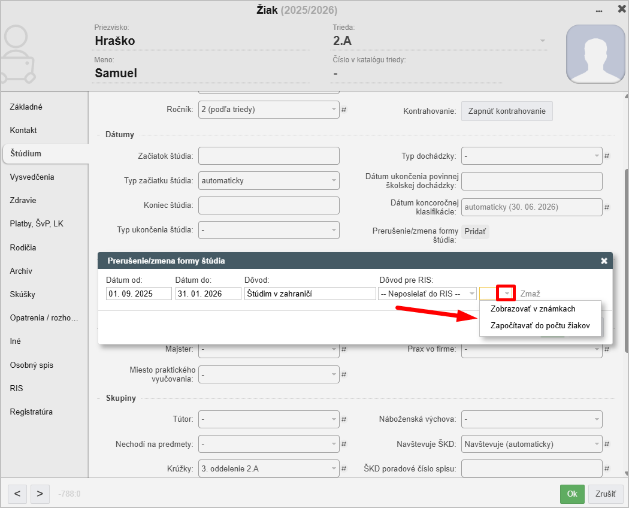Screen dimensions: 629x508
Task: Click the hash icon beside Typ dochádzky
Action: (x=606, y=156)
